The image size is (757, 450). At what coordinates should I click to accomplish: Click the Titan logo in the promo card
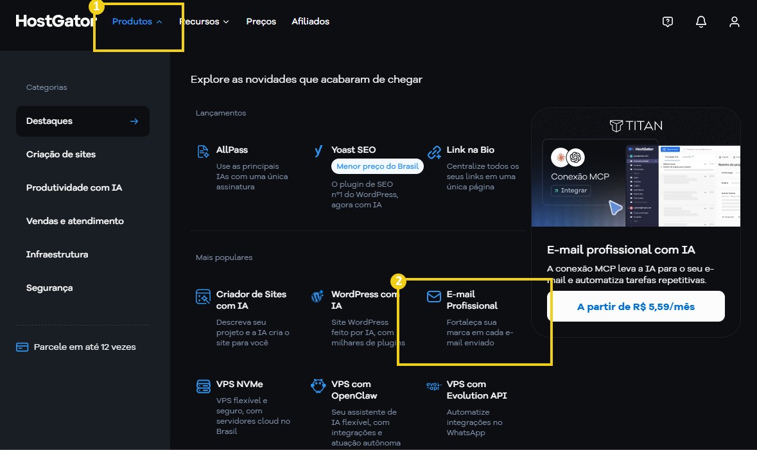point(636,126)
